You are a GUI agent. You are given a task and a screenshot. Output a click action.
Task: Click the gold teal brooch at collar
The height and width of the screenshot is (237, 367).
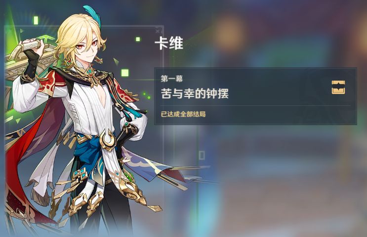90,72
